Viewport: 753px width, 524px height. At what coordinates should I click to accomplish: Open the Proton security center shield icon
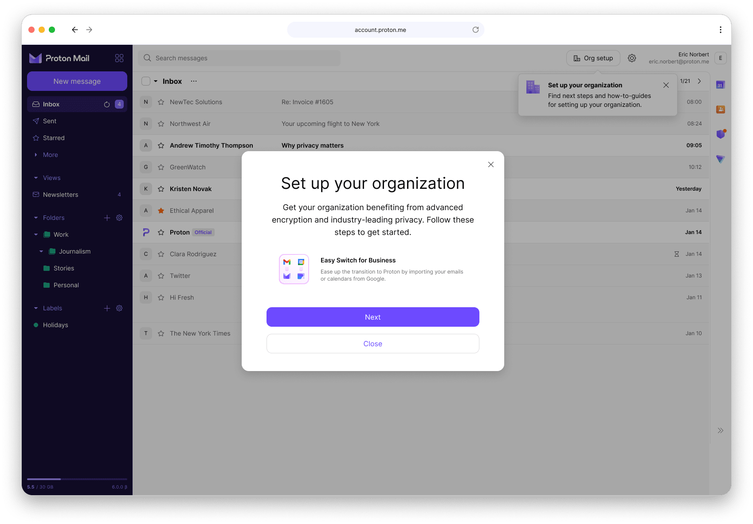(x=720, y=134)
